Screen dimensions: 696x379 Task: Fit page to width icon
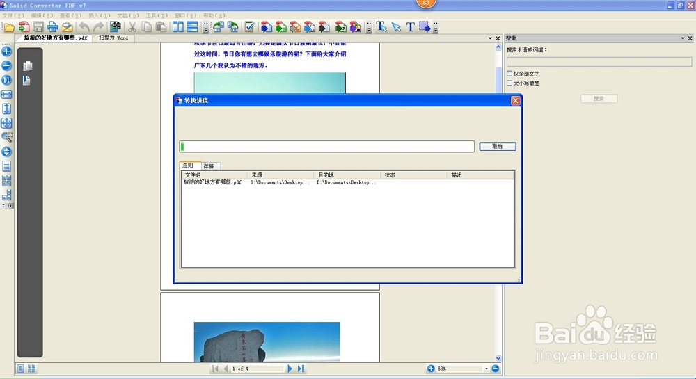[7, 95]
